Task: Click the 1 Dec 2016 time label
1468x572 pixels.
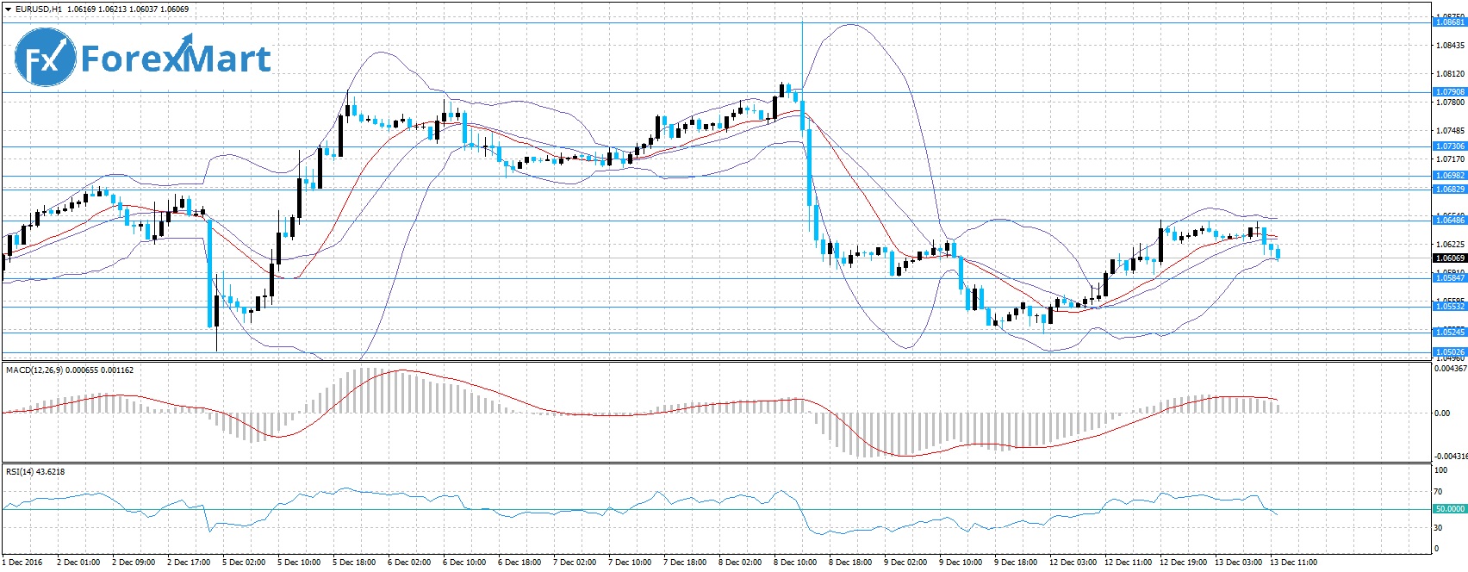Action: pos(23,563)
